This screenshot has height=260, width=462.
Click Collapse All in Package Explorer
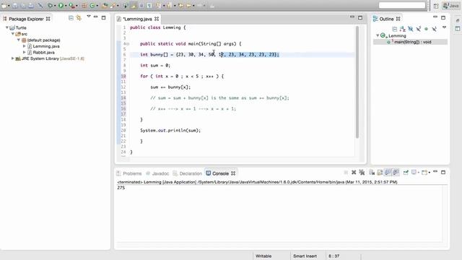tap(71, 18)
